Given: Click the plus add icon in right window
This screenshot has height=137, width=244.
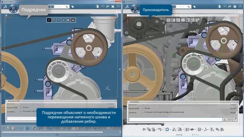Looking at the screenshot, I should pos(225,6).
